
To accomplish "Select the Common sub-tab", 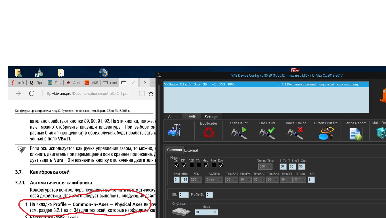I will tap(175, 150).
